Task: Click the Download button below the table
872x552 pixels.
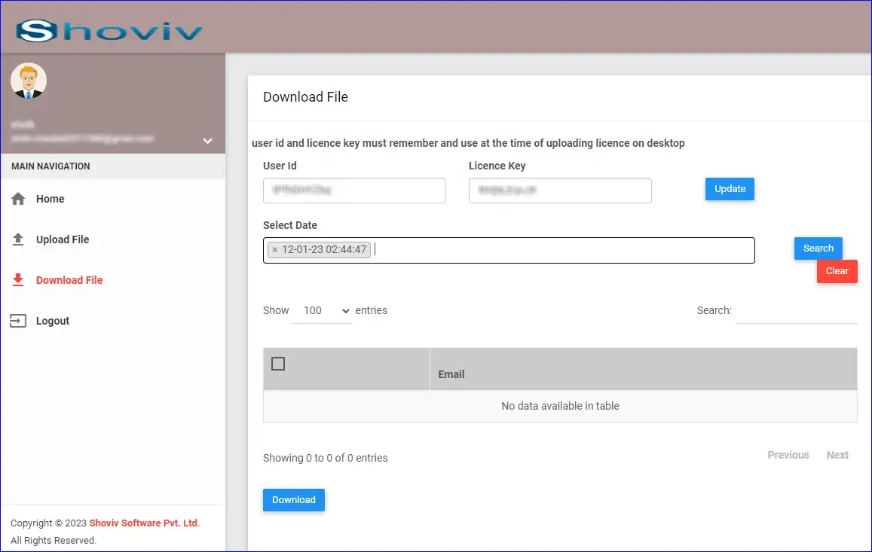Action: tap(293, 499)
